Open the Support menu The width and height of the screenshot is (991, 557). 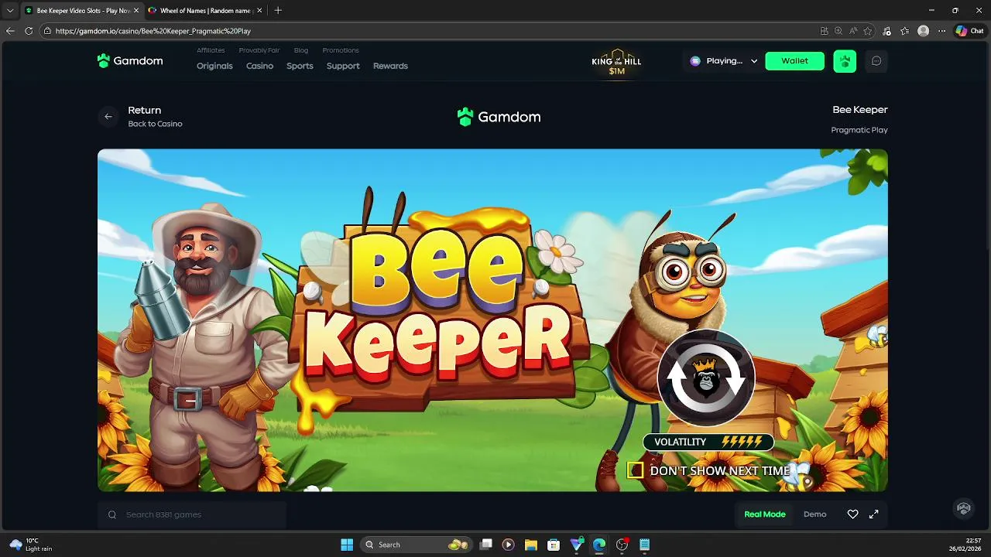pos(343,66)
